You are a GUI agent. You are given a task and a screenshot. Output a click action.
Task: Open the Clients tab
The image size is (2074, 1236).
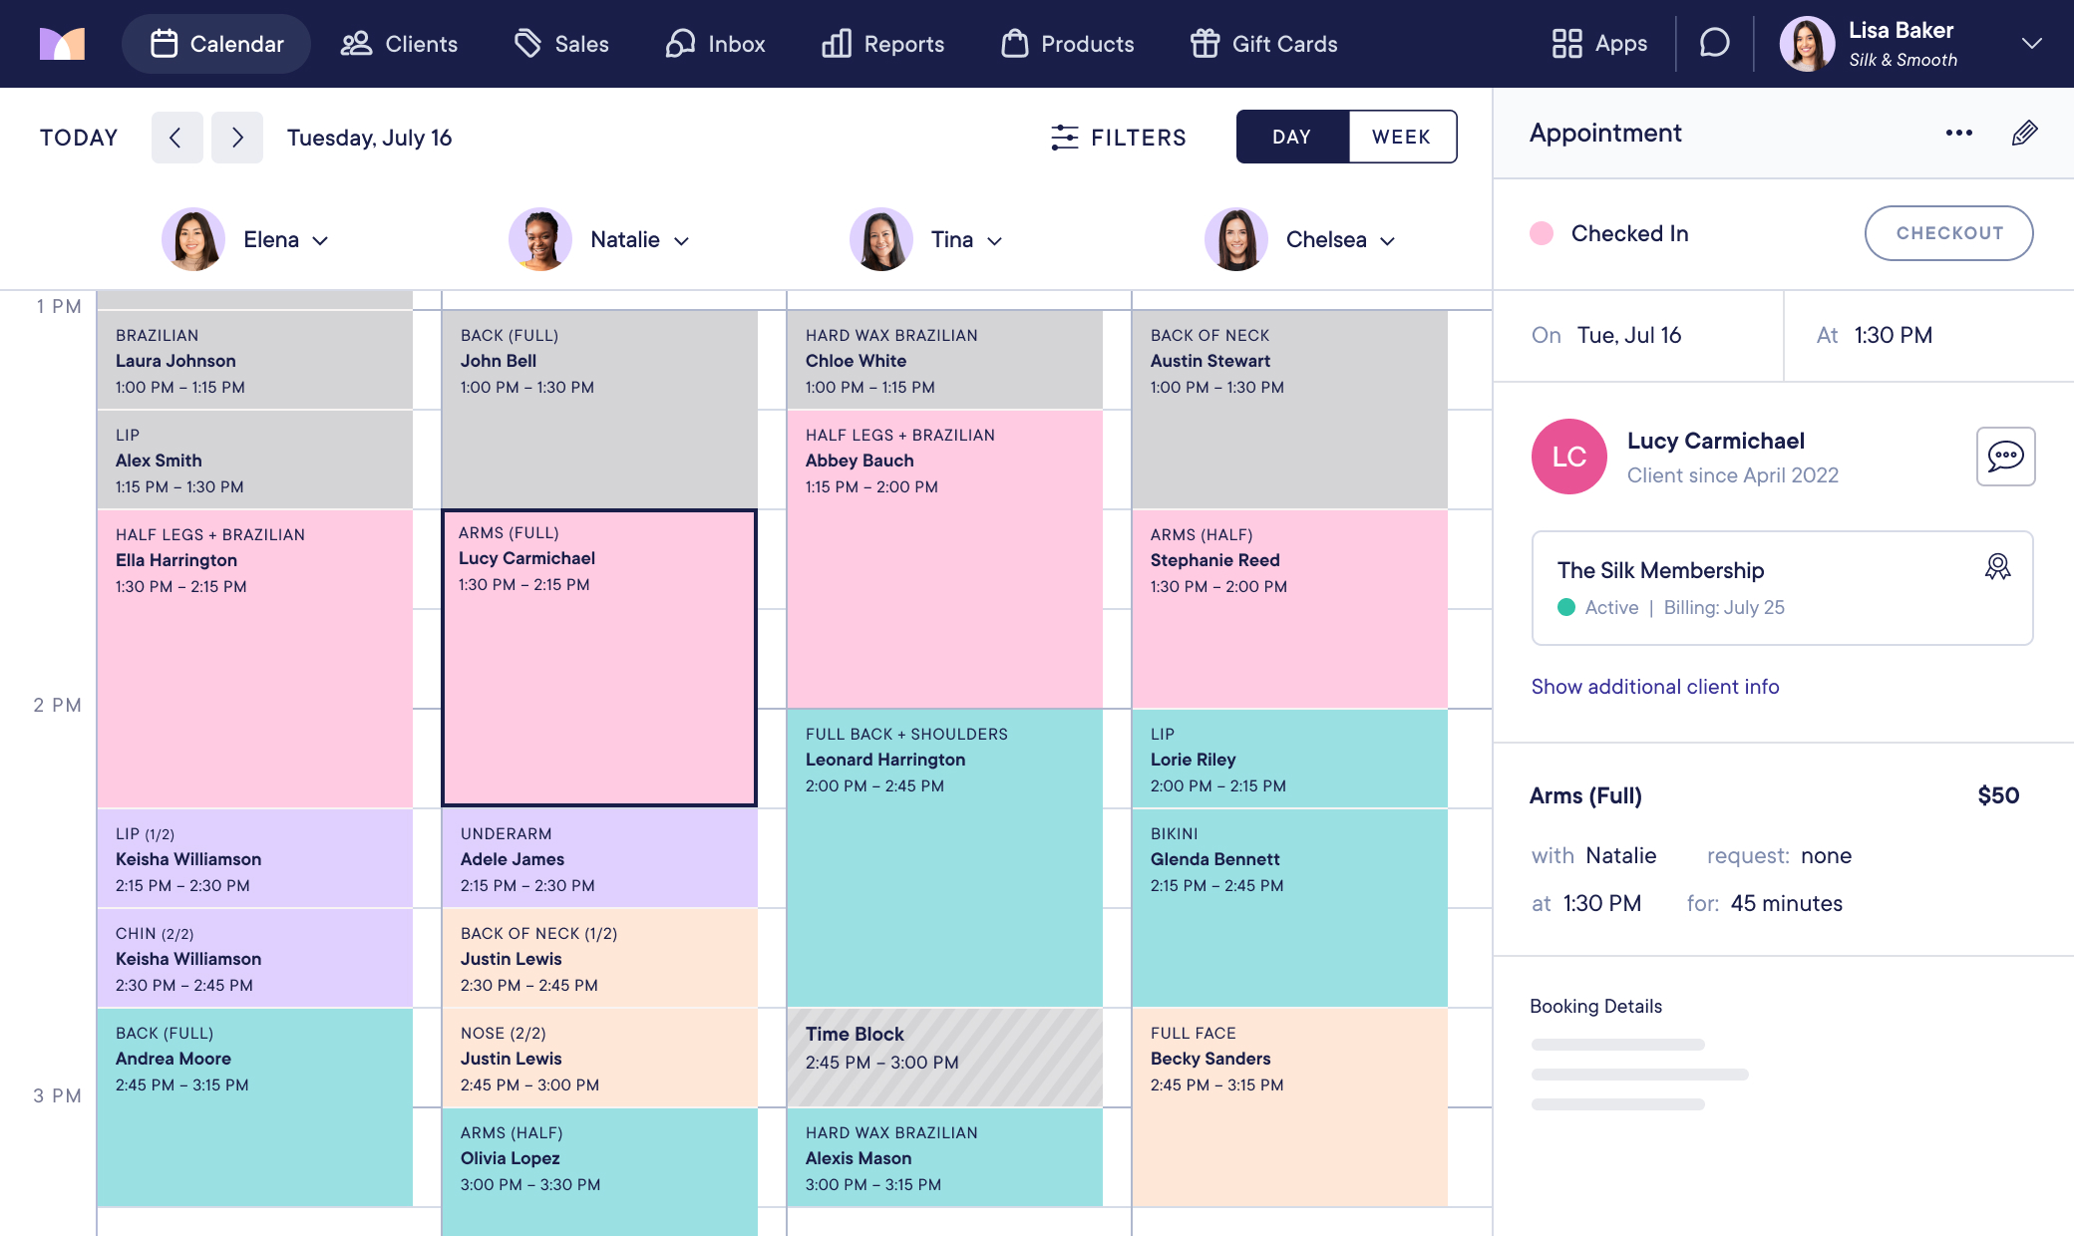pos(399,44)
